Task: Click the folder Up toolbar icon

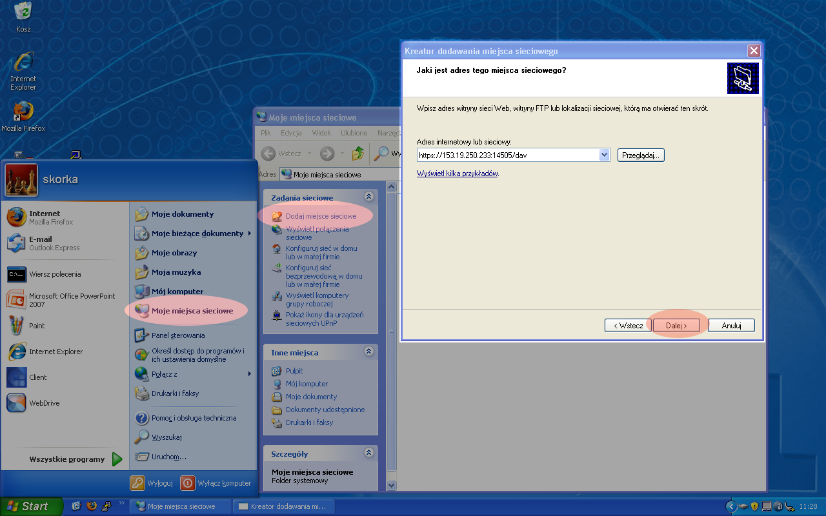Action: (358, 154)
